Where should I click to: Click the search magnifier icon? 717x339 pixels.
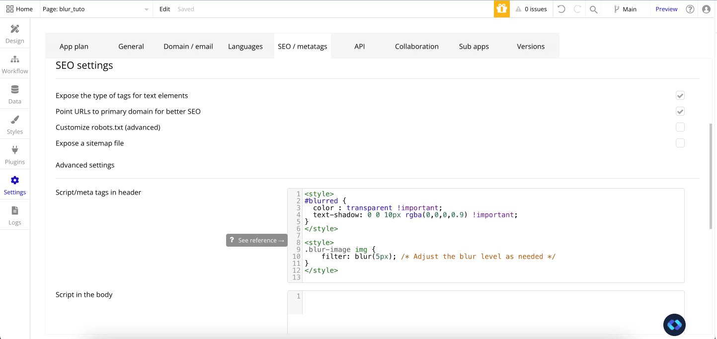[593, 9]
